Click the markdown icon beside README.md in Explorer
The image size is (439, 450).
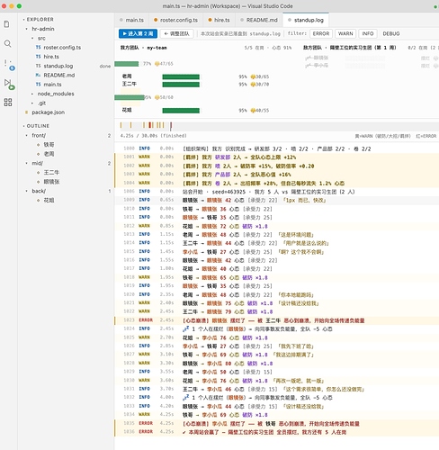(x=38, y=75)
